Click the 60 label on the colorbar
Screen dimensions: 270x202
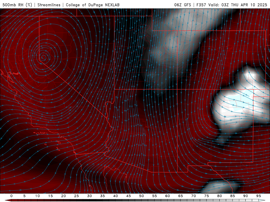(167, 196)
